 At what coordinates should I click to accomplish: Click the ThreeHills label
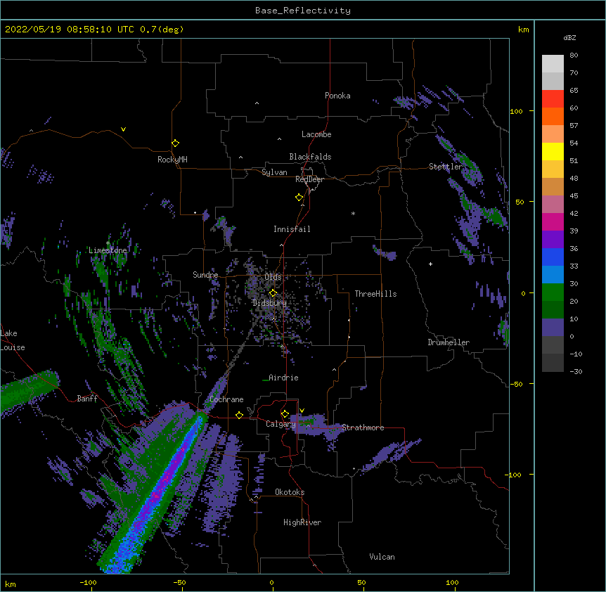pos(375,294)
